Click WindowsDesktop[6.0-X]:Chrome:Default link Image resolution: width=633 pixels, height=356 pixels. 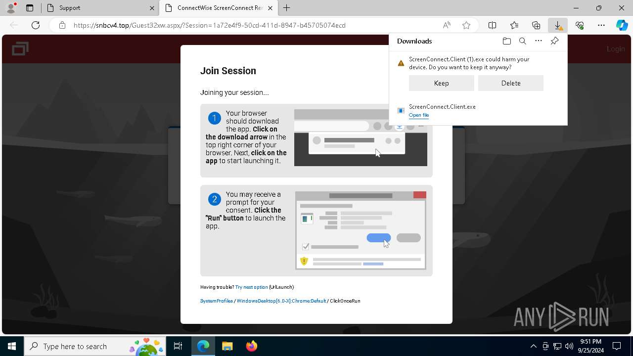point(281,301)
